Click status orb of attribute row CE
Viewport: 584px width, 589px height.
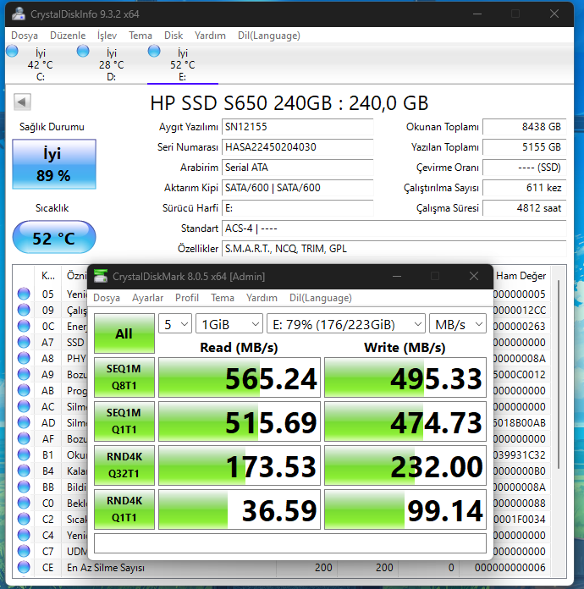[24, 567]
